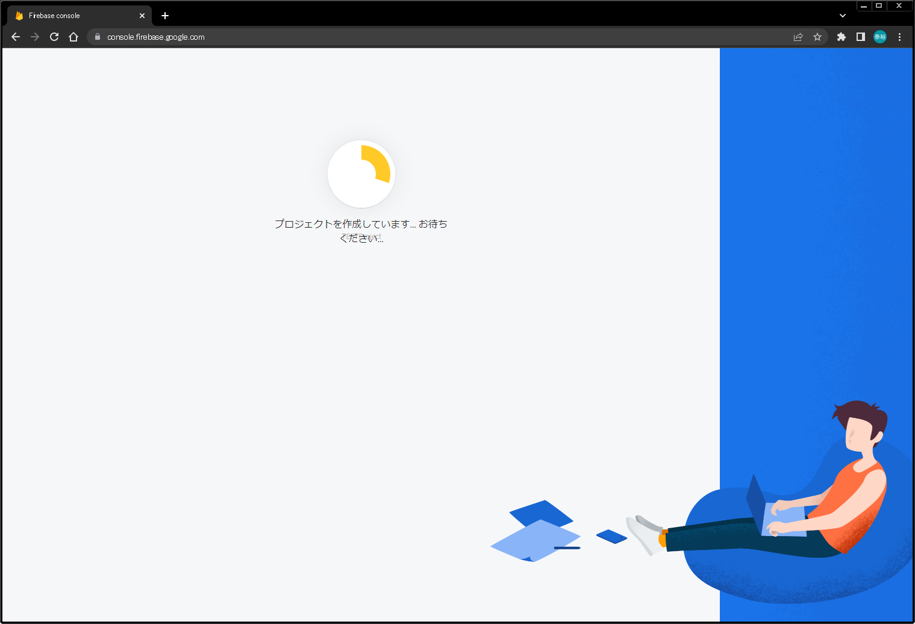Maximize the browser window
This screenshot has width=915, height=624.
879,6
